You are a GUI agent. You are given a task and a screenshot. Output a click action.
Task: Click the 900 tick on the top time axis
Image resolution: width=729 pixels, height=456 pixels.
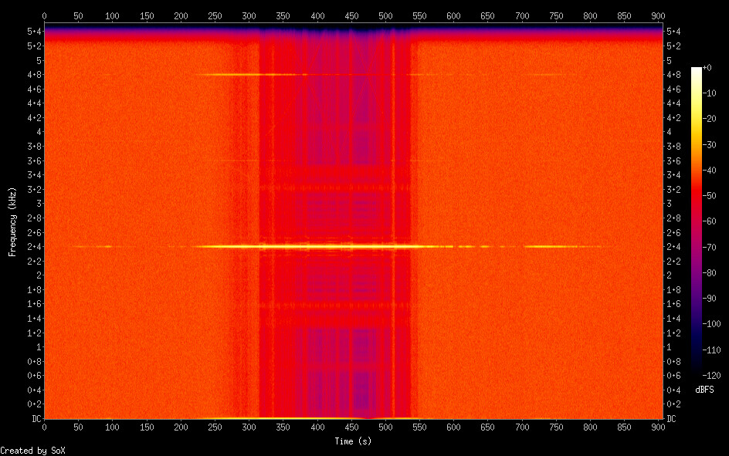pyautogui.click(x=659, y=15)
